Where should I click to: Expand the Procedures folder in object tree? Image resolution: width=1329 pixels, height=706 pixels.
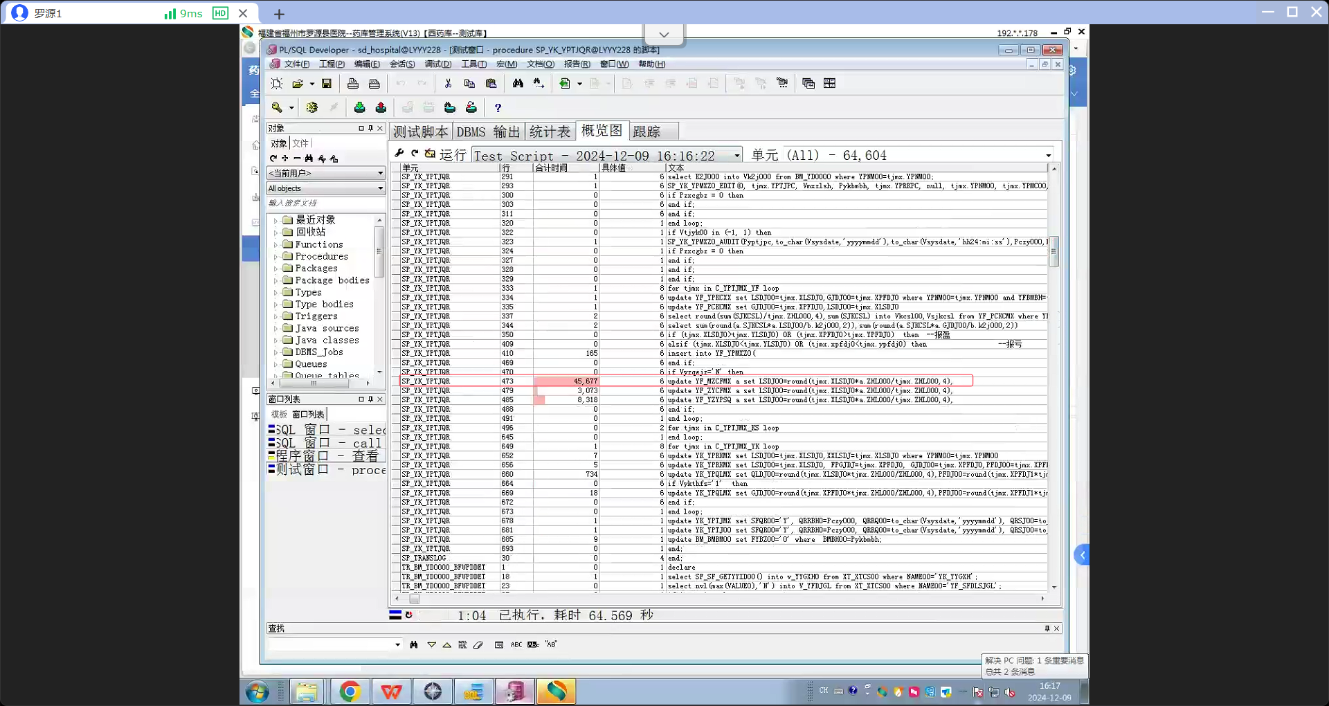pyautogui.click(x=275, y=257)
